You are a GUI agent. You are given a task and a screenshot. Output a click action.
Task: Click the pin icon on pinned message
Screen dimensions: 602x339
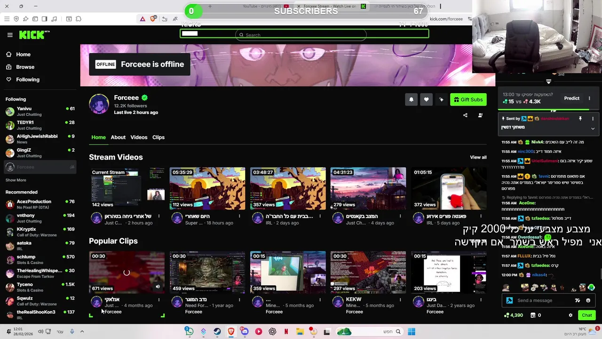580,119
